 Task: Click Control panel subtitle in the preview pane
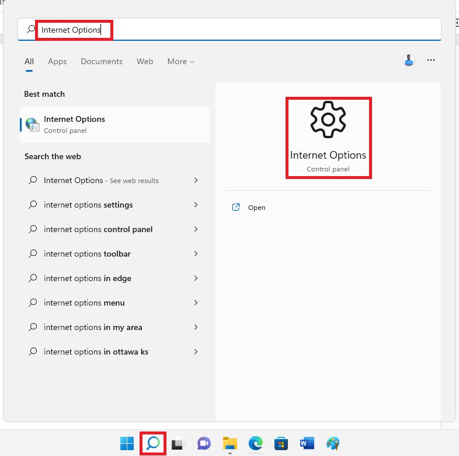click(x=328, y=169)
